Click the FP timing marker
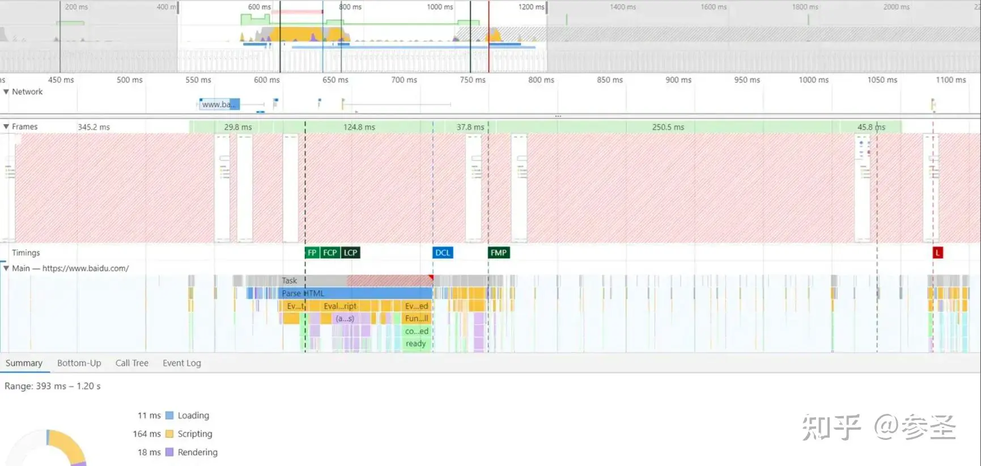Screen dimensions: 981x466 (311, 253)
